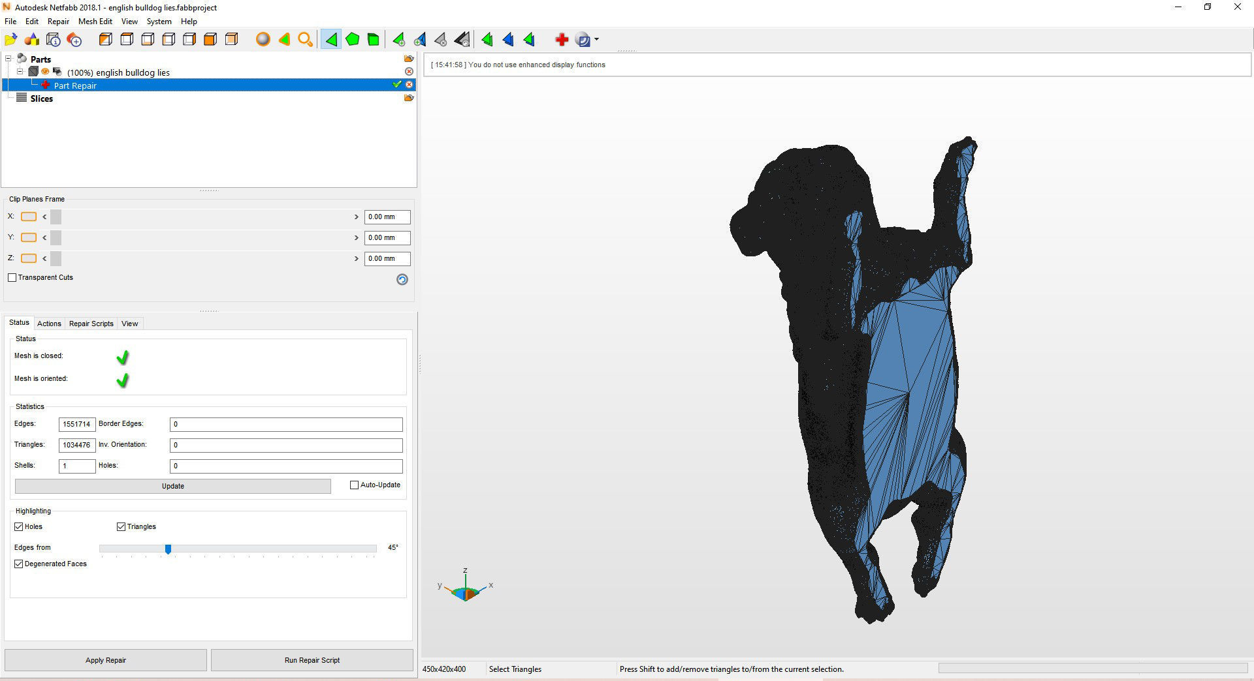Click the orange magnifier zoom icon
This screenshot has height=681, width=1254.
coord(305,40)
